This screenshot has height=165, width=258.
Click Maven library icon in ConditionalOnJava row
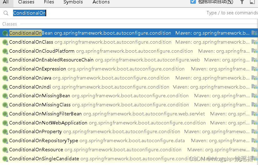[x=254, y=78]
